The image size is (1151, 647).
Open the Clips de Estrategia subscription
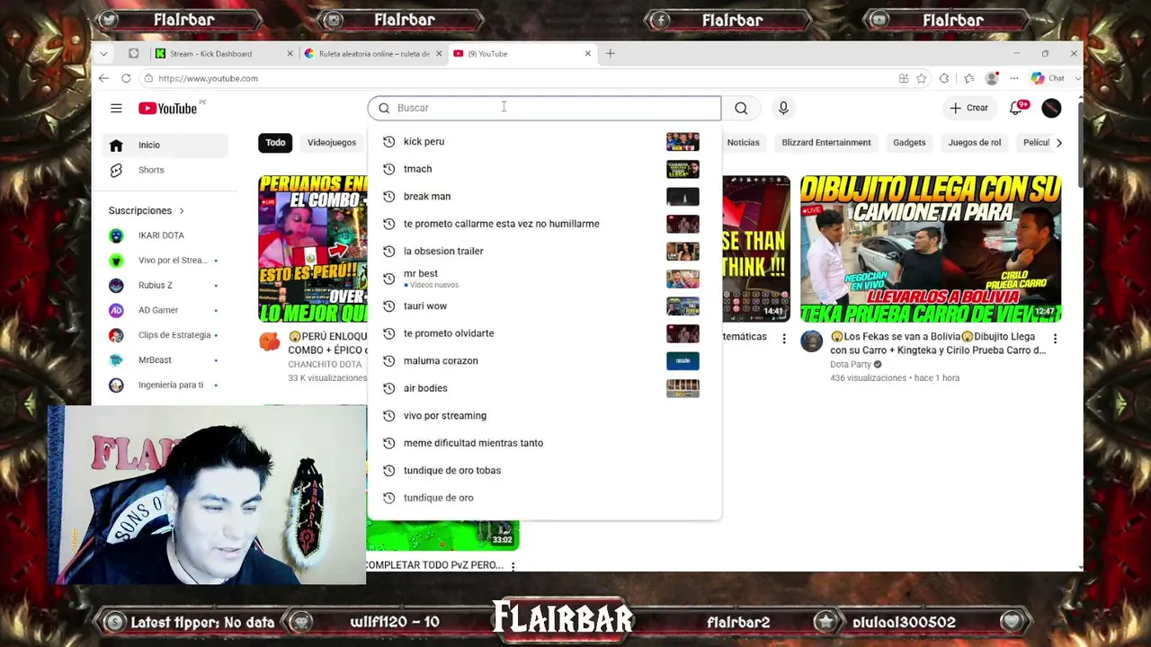163,335
